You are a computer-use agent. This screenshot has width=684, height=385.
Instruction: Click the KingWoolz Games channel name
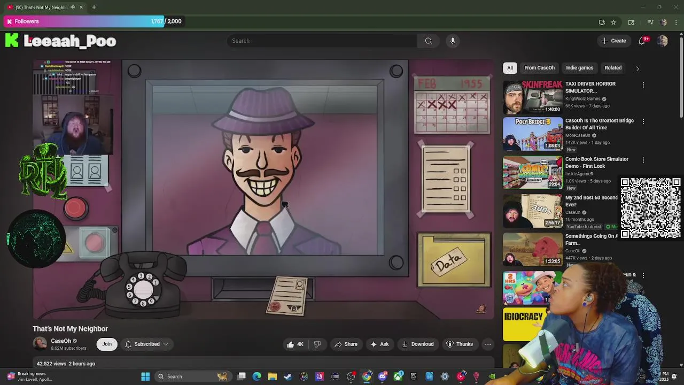click(583, 99)
